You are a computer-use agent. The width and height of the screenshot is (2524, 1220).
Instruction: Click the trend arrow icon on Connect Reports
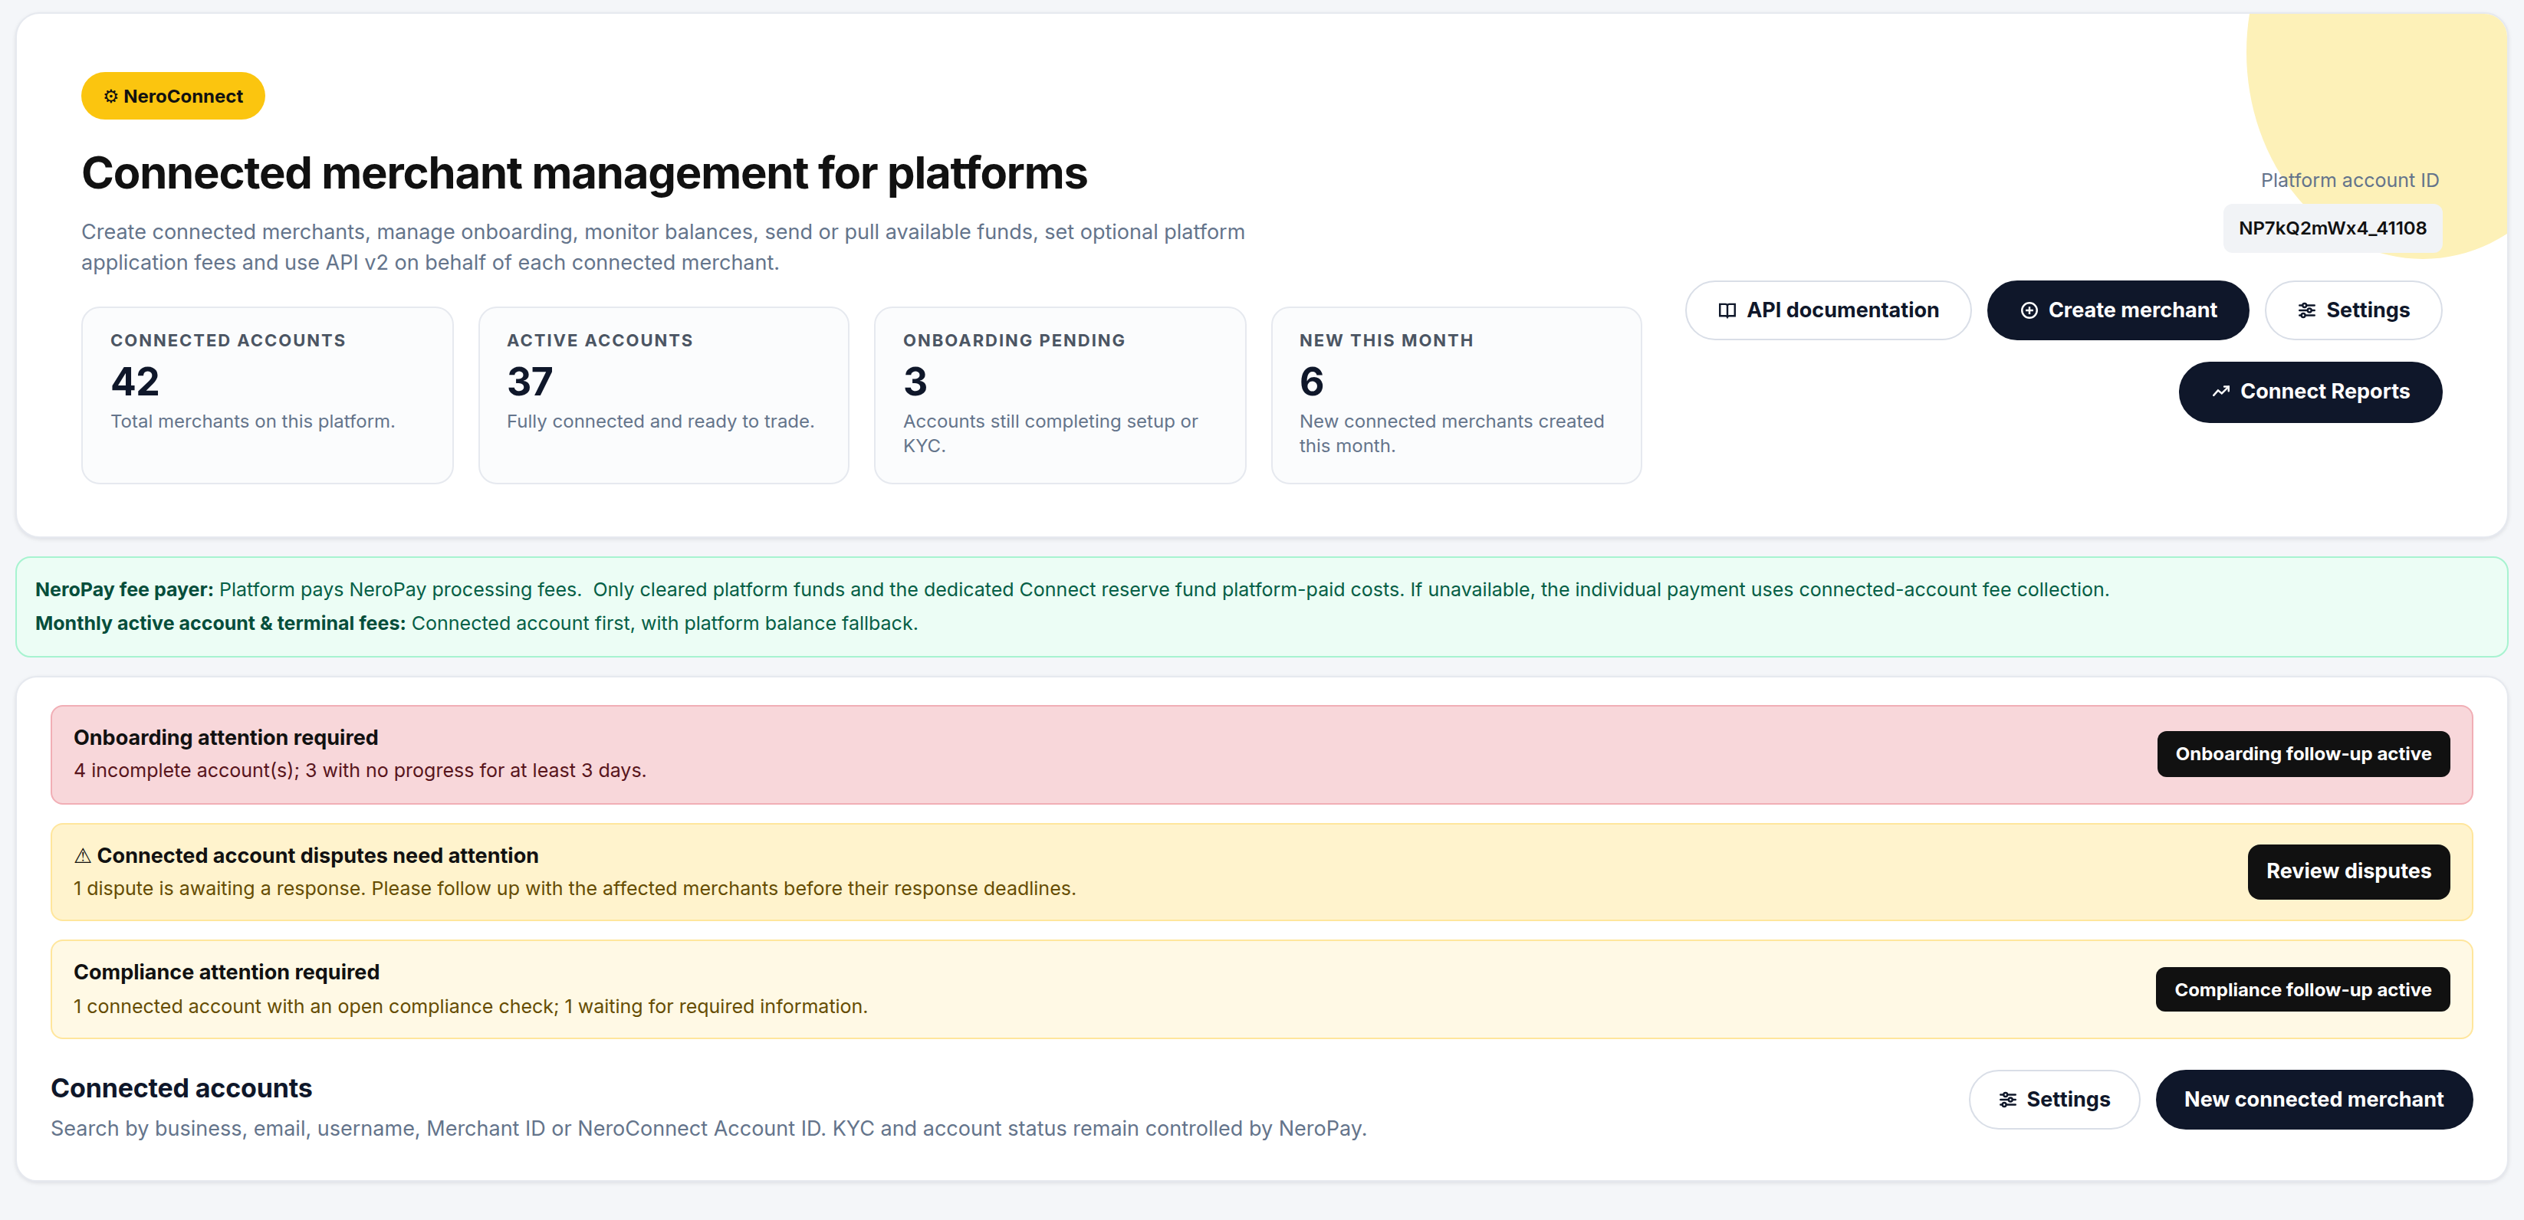2221,392
